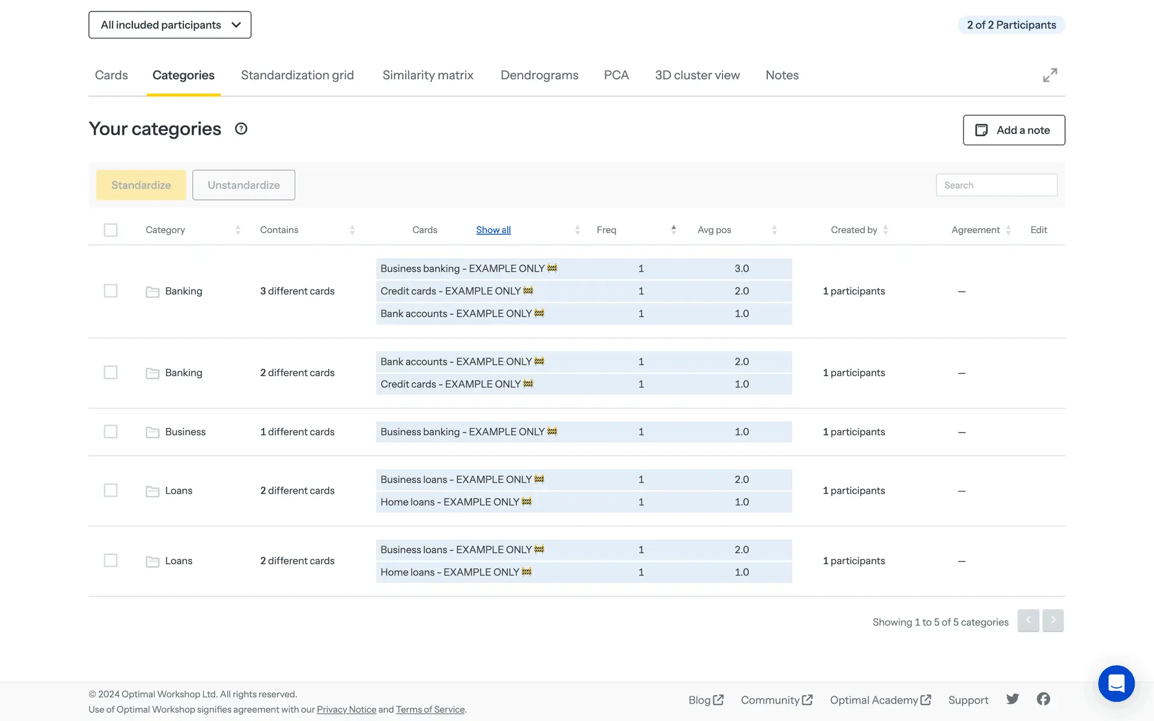Image resolution: width=1154 pixels, height=721 pixels.
Task: Click the Unstandardize button
Action: (x=243, y=185)
